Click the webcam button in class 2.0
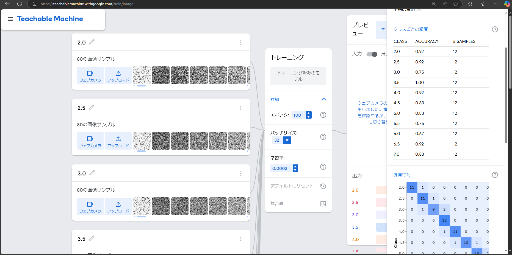 pos(90,75)
